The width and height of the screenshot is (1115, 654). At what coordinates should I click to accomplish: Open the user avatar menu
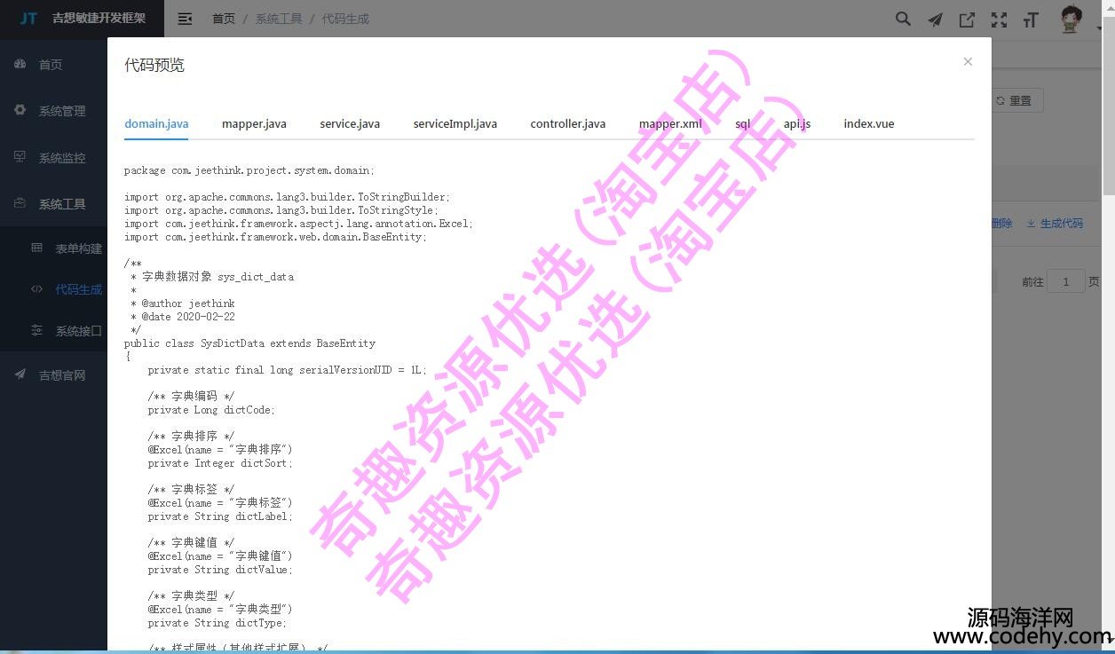click(x=1072, y=20)
